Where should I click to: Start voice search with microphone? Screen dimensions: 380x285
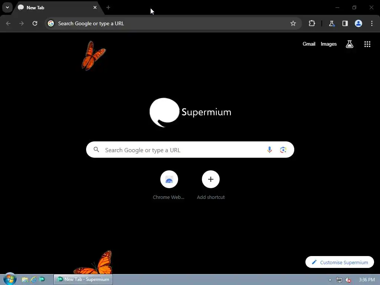point(269,150)
